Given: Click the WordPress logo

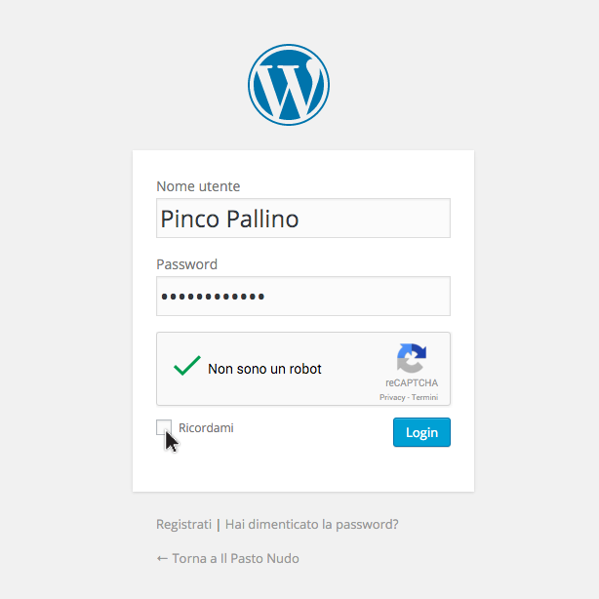Looking at the screenshot, I should pyautogui.click(x=289, y=85).
